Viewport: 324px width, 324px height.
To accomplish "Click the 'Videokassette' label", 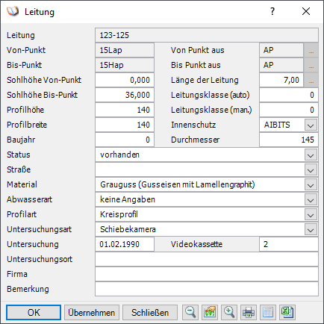I will [x=196, y=244].
